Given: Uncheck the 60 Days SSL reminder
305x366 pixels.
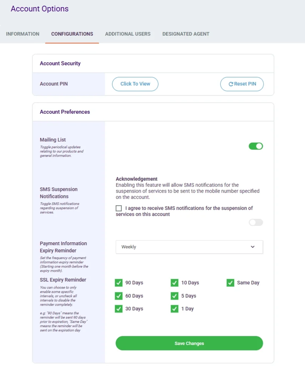Looking at the screenshot, I should [x=119, y=296].
